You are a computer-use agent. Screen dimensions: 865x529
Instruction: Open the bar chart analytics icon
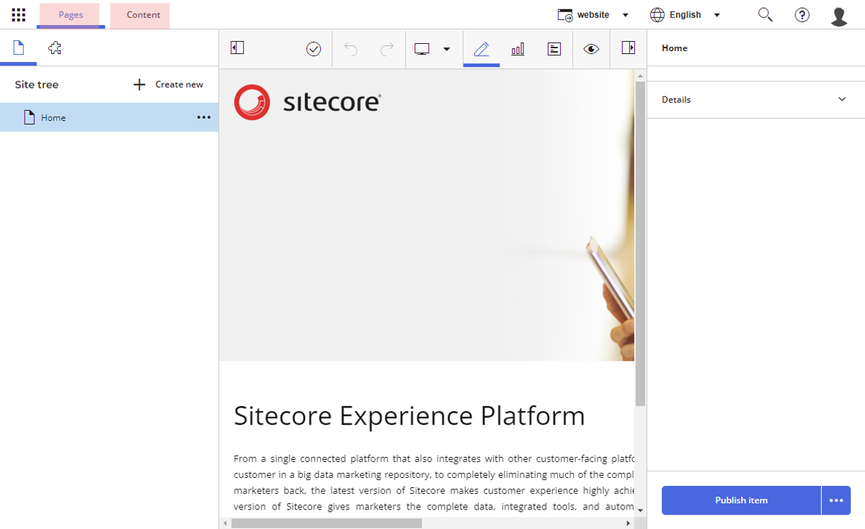point(518,49)
